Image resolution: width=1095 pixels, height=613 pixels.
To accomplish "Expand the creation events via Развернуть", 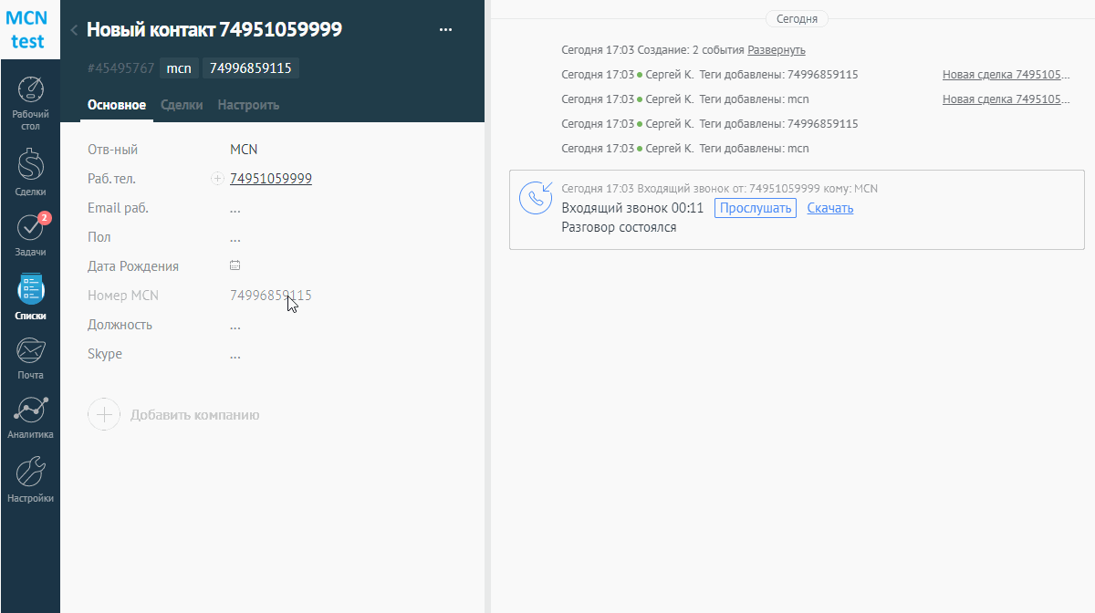I will [776, 50].
